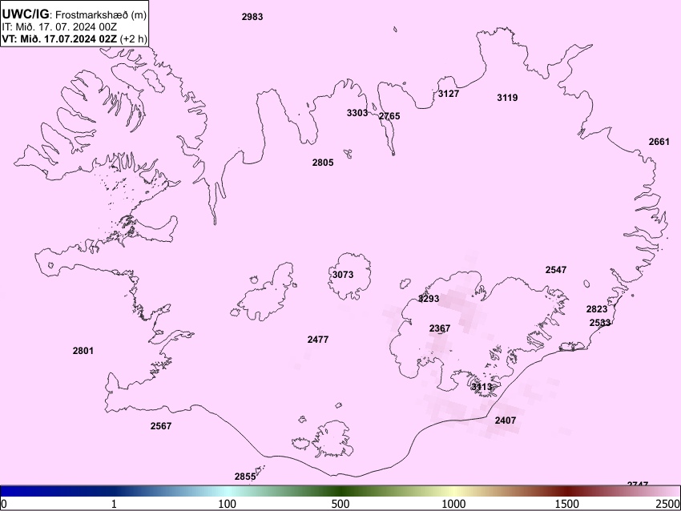Click the title text 'UWC/IG: Frostmarkshæð (m)'

[75, 14]
